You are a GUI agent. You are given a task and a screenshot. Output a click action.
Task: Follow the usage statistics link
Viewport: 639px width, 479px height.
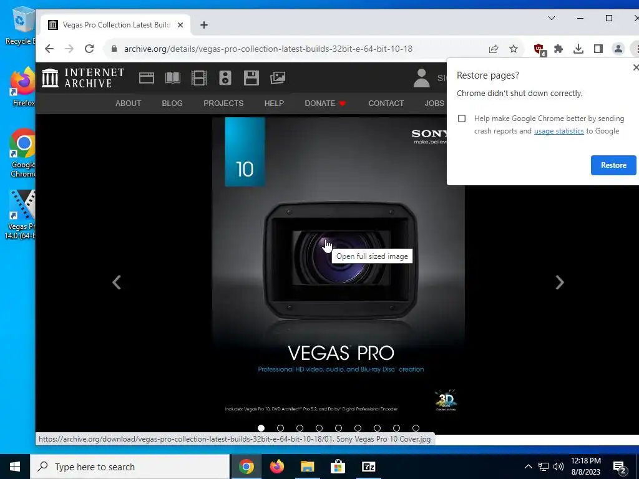[559, 131]
